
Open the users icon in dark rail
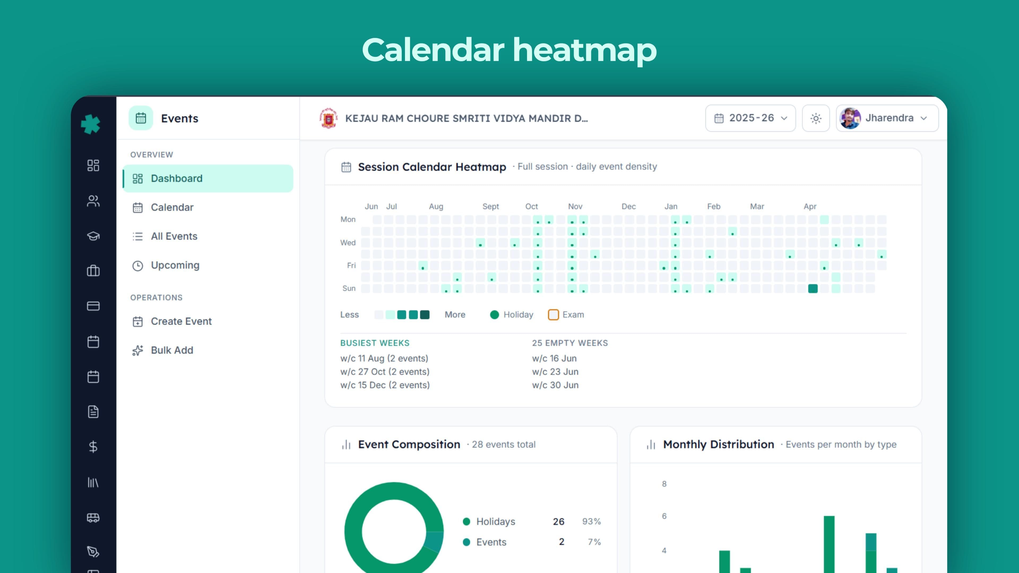pos(93,201)
